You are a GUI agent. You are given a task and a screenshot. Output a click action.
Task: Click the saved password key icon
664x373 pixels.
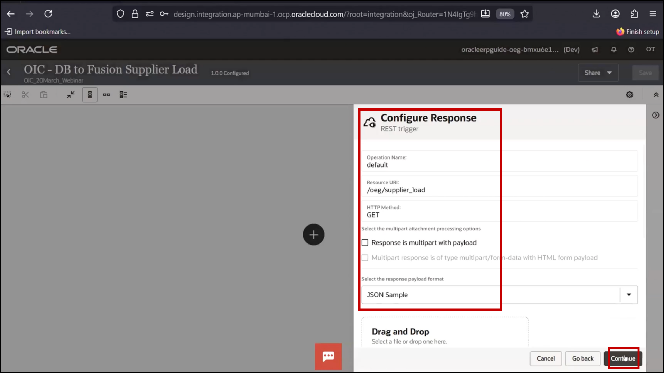164,14
